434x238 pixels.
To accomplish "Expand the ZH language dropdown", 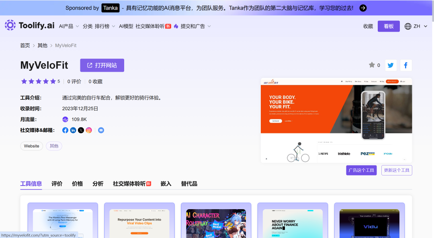I will (420, 26).
